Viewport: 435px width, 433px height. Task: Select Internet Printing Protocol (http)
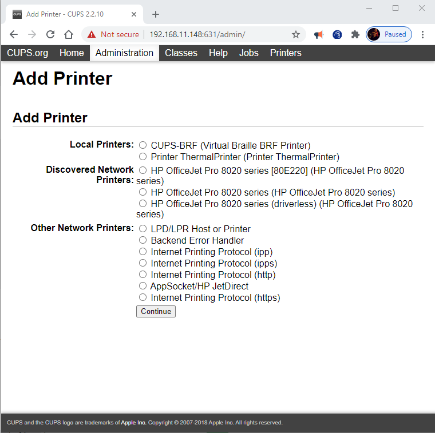(x=143, y=275)
